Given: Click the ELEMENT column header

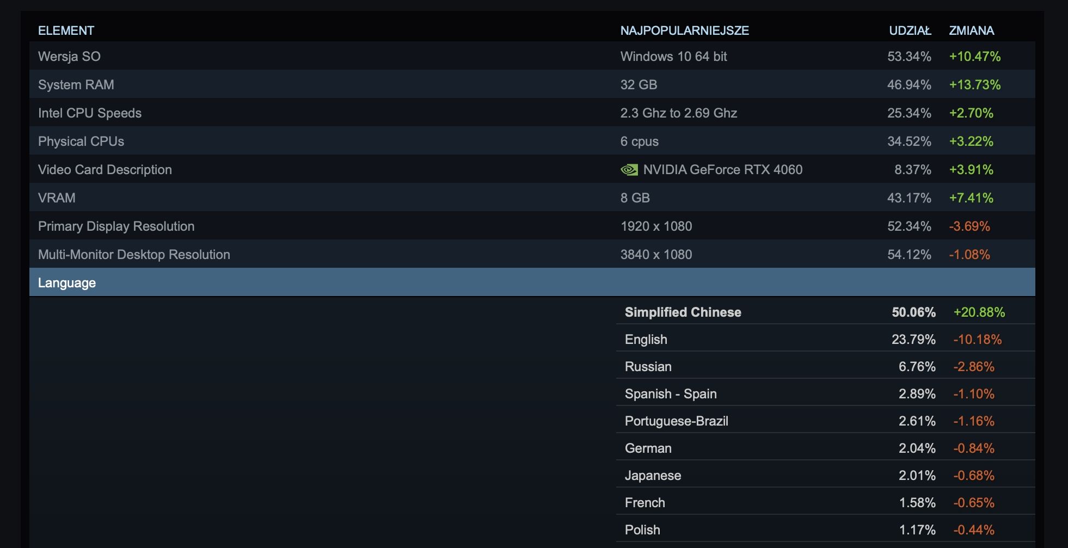Looking at the screenshot, I should tap(66, 30).
